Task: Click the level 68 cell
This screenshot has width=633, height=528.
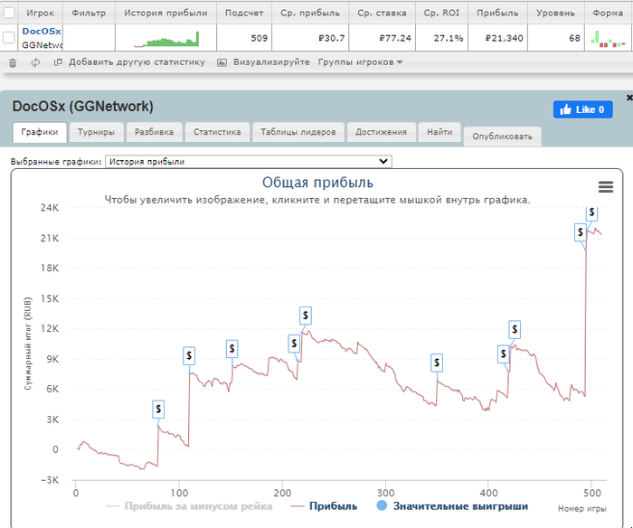Action: [555, 38]
